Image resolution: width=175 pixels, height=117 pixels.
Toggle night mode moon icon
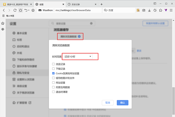pos(155,10)
